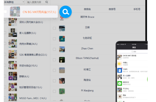Image resolution: width=156 pixels, height=102 pixels.
Task: Check the box for Ellison TANG(Yaohui)
Action: coord(54,60)
